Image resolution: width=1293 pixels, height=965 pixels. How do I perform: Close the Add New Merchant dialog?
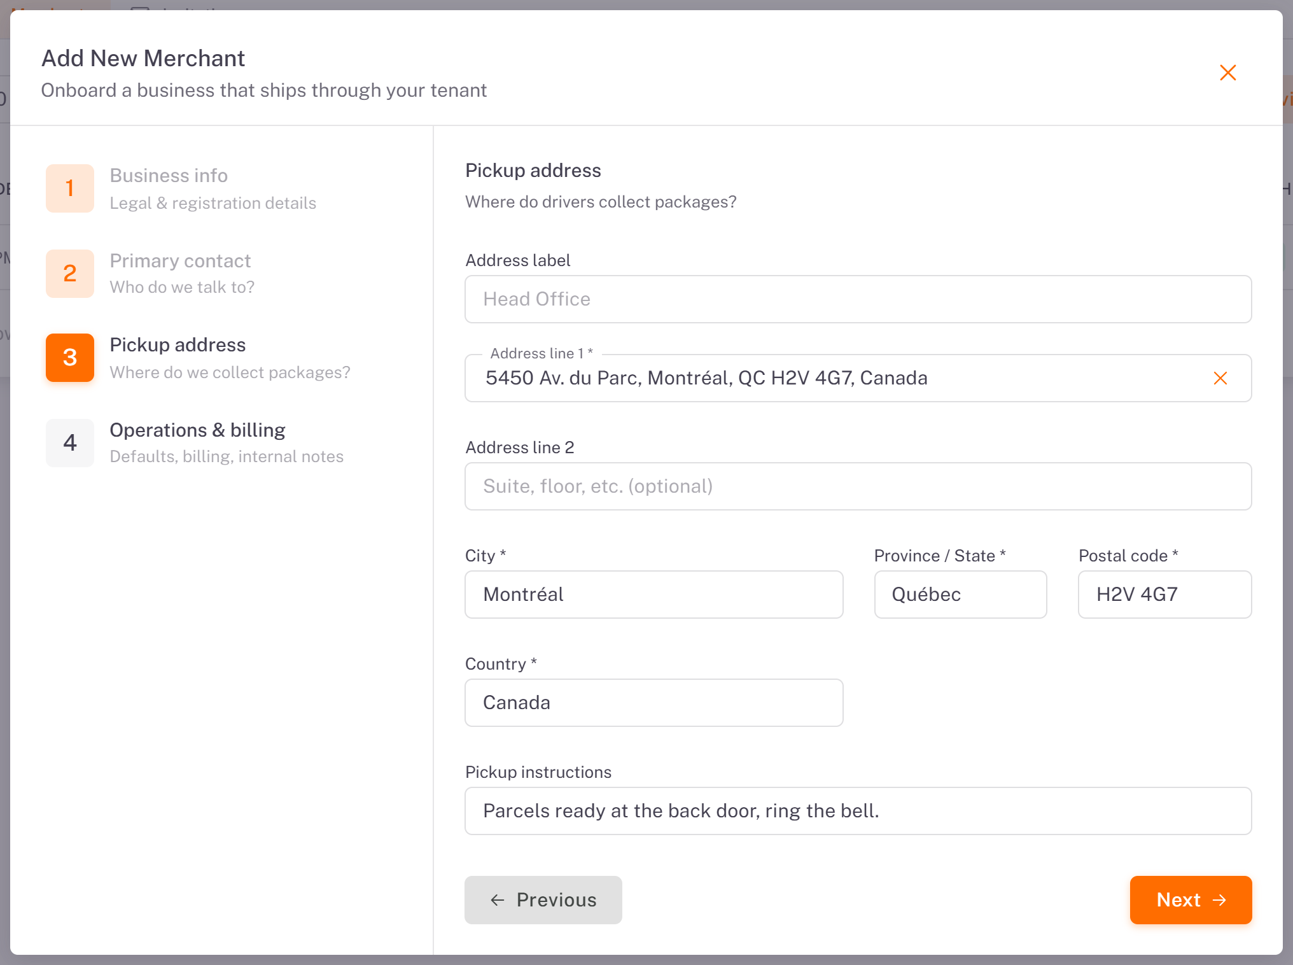[1227, 73]
